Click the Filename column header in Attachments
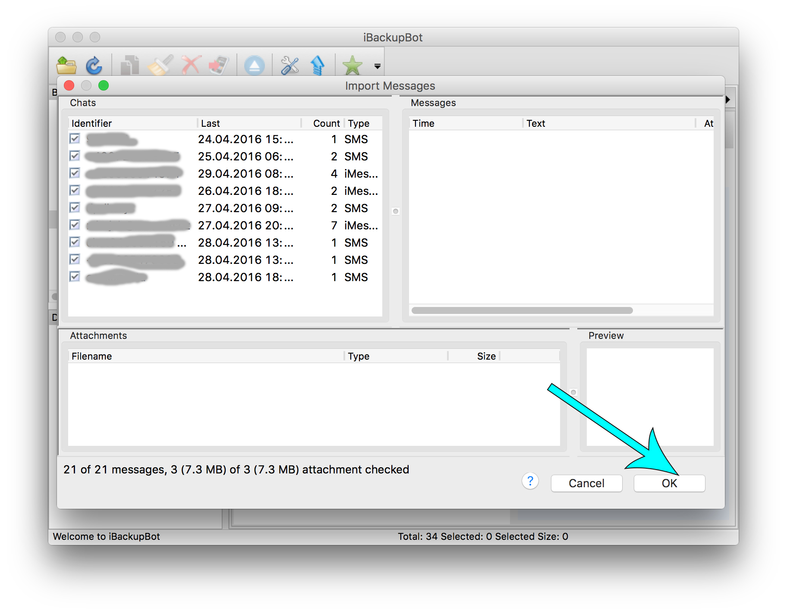787x614 pixels. 206,356
